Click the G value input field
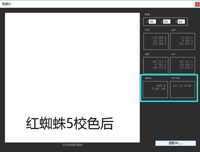This screenshot has height=152, width=200. (x=167, y=22)
